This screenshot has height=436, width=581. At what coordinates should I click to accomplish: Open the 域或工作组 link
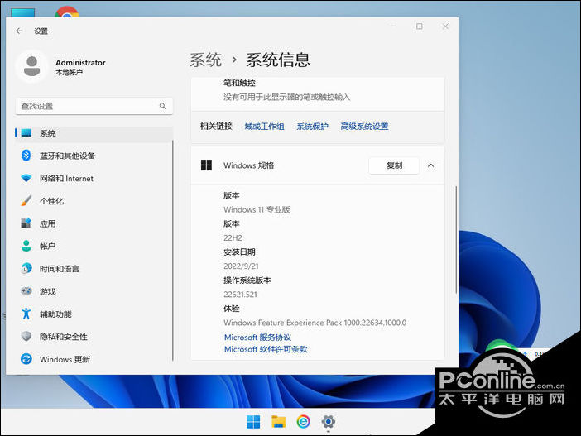click(264, 127)
